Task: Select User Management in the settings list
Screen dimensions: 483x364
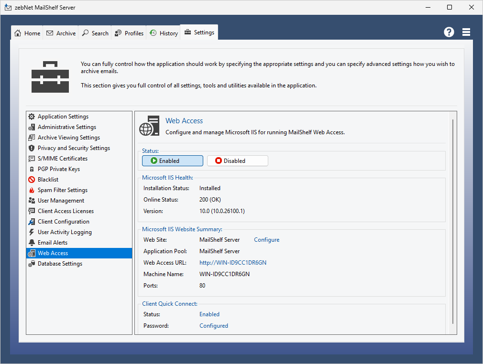Action: tap(61, 201)
